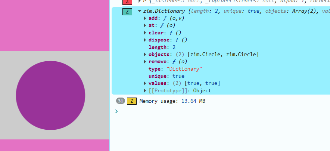Select the Memory usage log message
330x151 pixels.
pos(172,101)
